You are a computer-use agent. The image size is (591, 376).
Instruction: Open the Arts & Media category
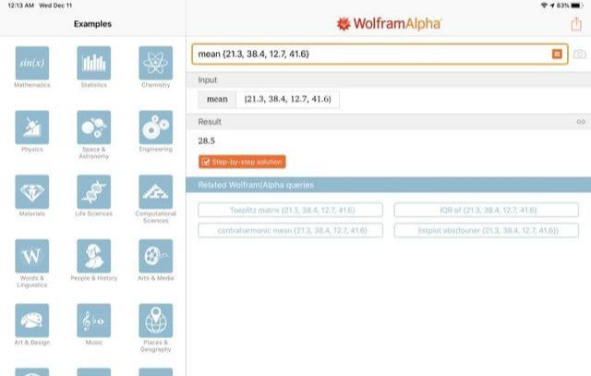[156, 256]
